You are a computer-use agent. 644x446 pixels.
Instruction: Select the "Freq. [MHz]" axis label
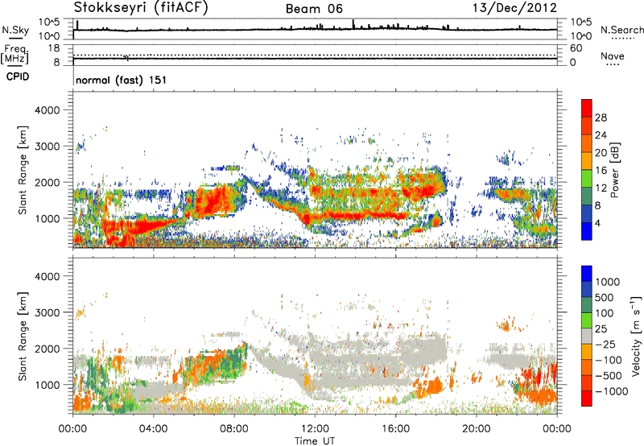[x=14, y=54]
